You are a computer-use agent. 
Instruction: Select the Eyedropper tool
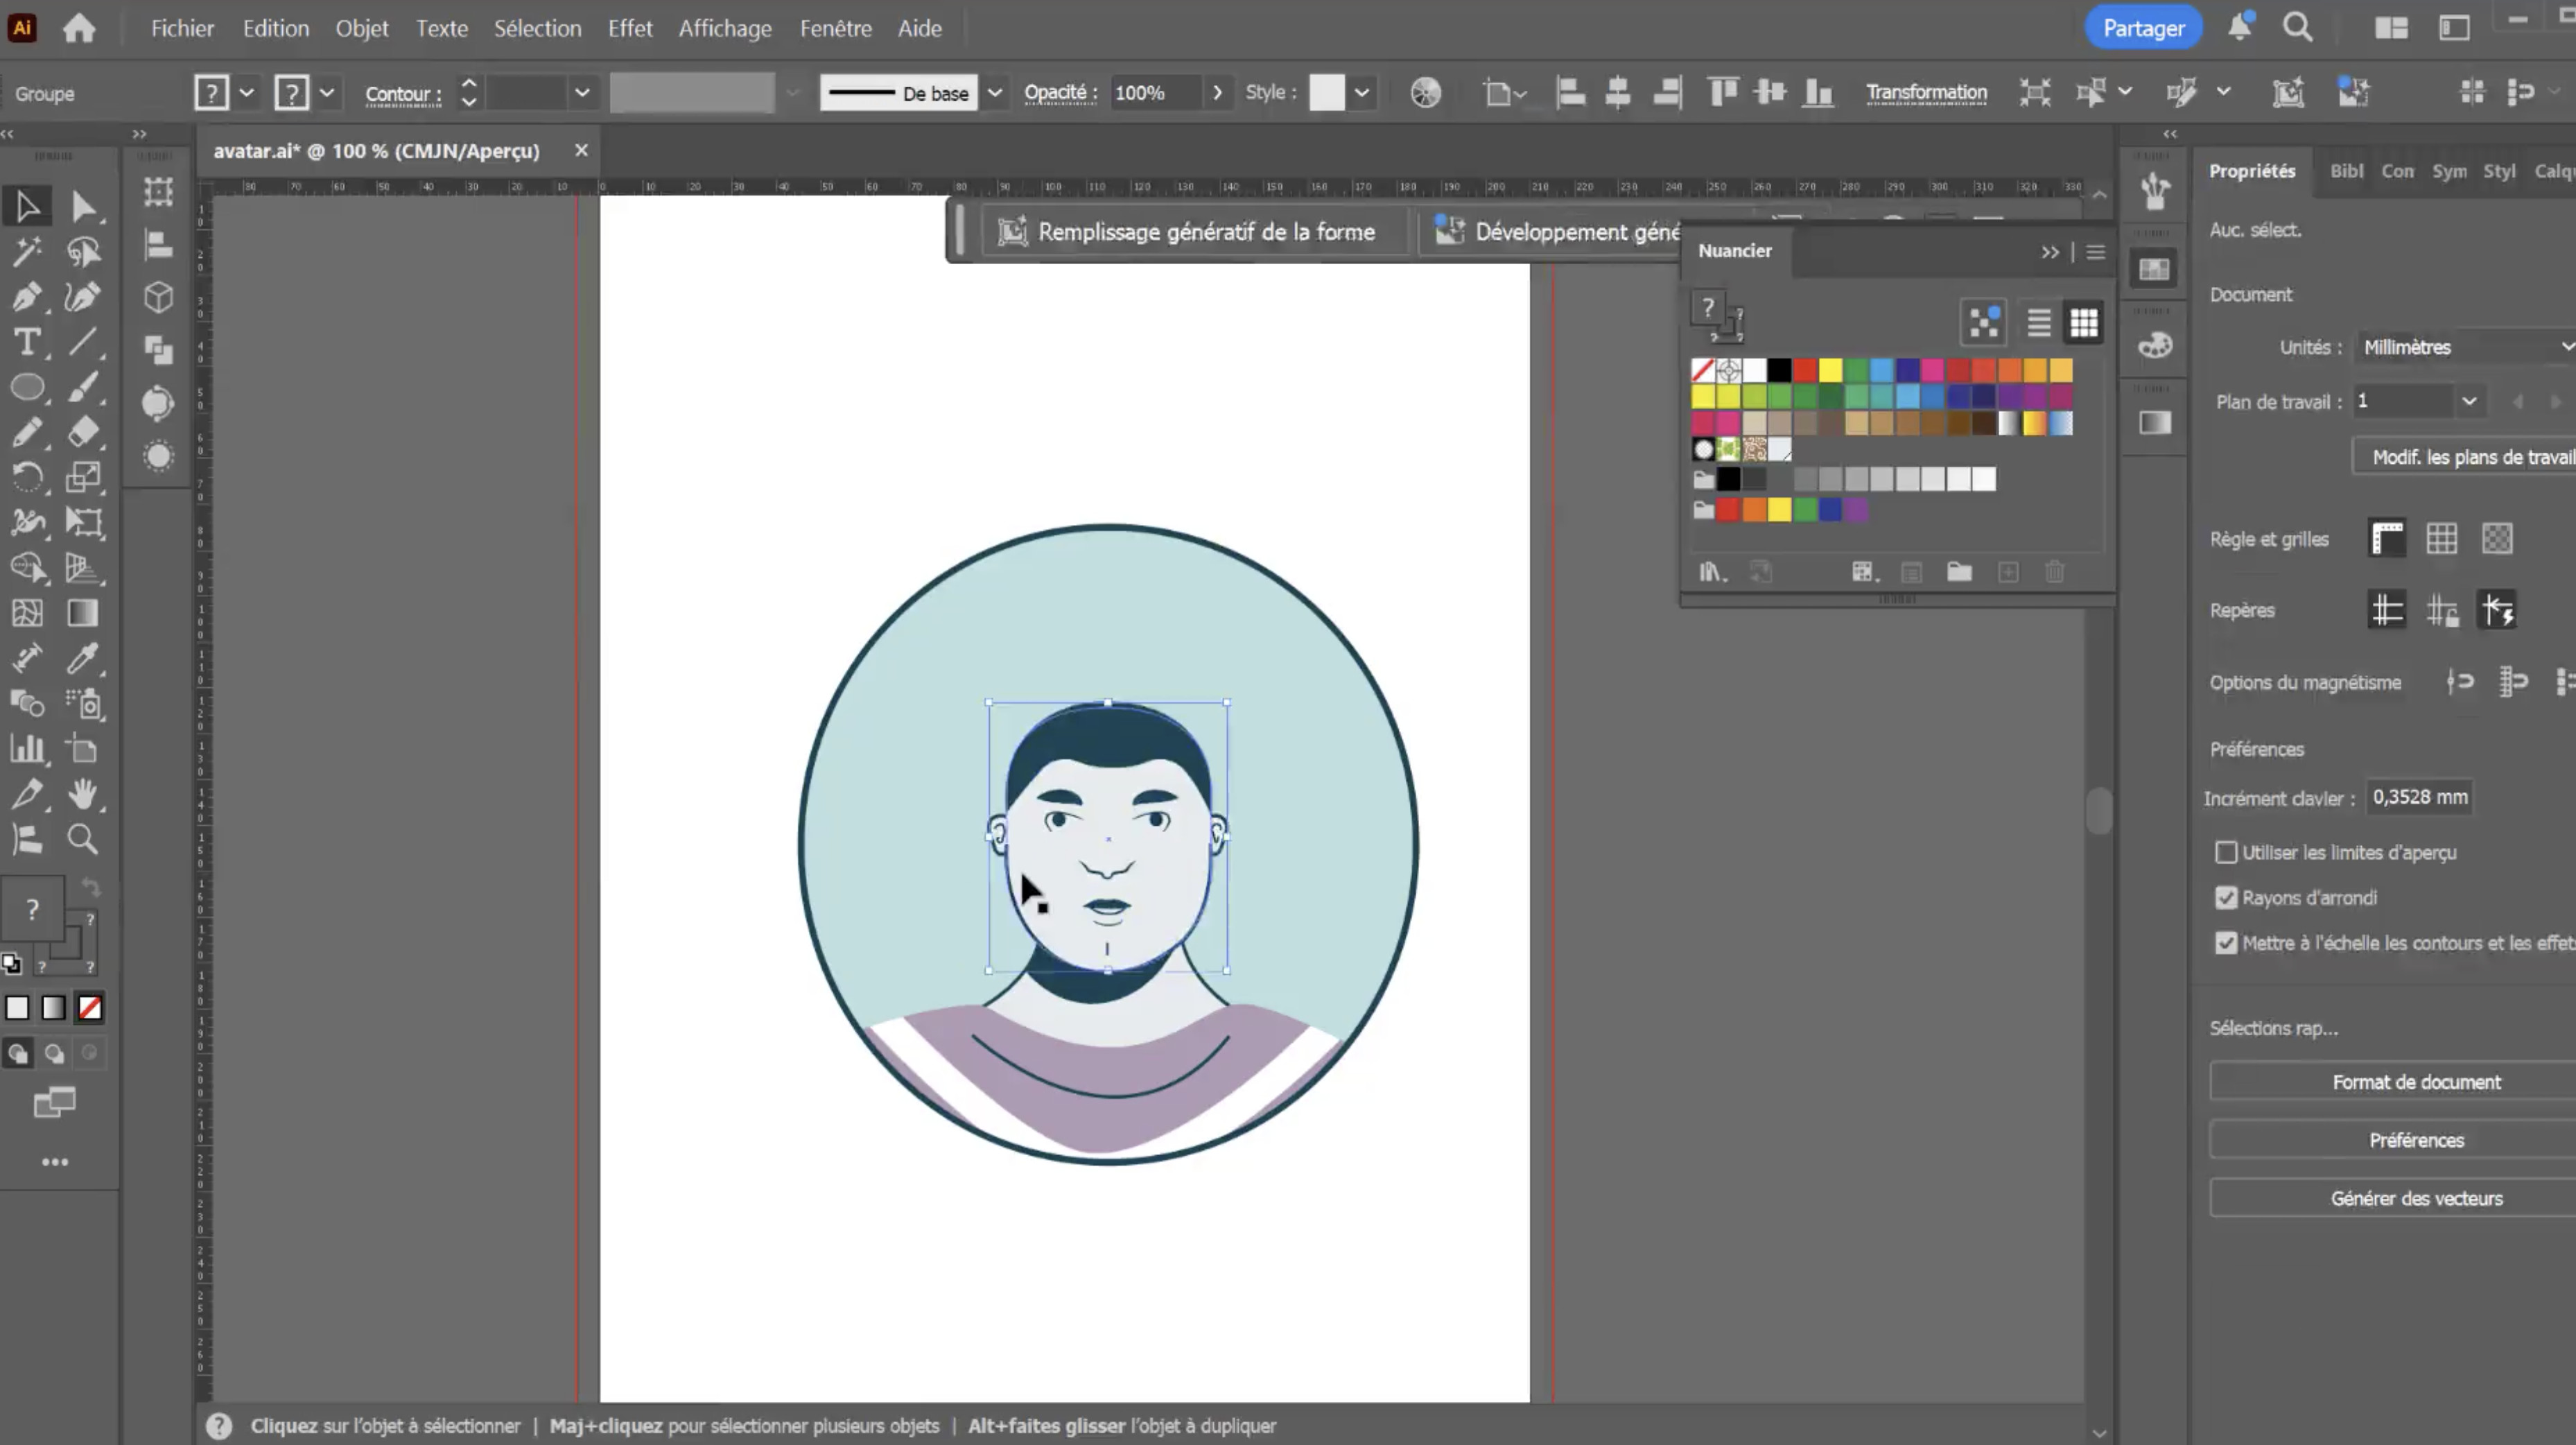(83, 658)
